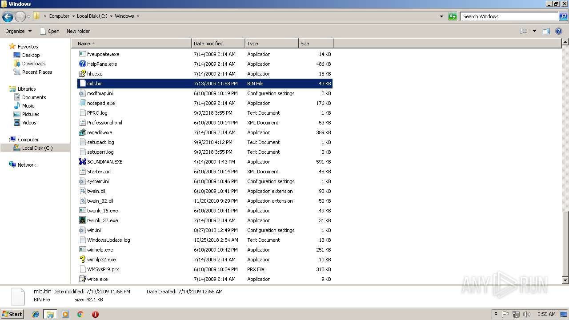Click the Action Center flag icon
569x320 pixels.
(x=506, y=314)
